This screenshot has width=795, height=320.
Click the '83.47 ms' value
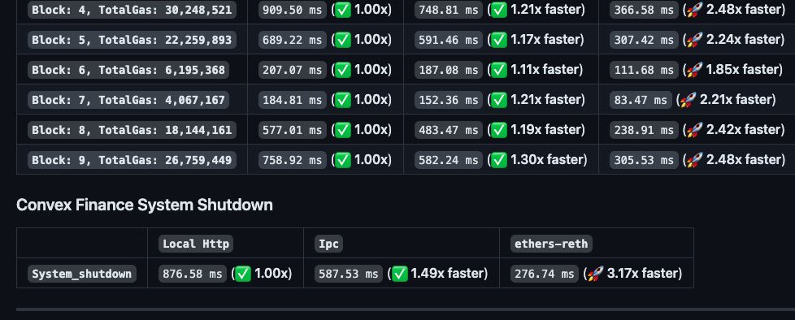[641, 100]
